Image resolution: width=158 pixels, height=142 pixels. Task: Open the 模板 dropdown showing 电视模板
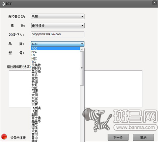58,26
